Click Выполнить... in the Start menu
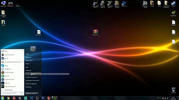 tap(29, 87)
